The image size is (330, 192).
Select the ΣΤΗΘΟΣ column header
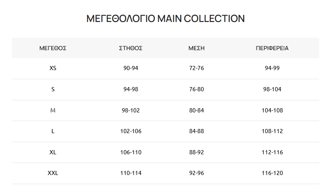point(131,48)
